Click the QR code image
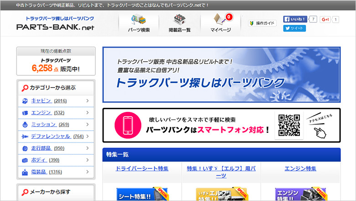 pyautogui.click(x=289, y=125)
